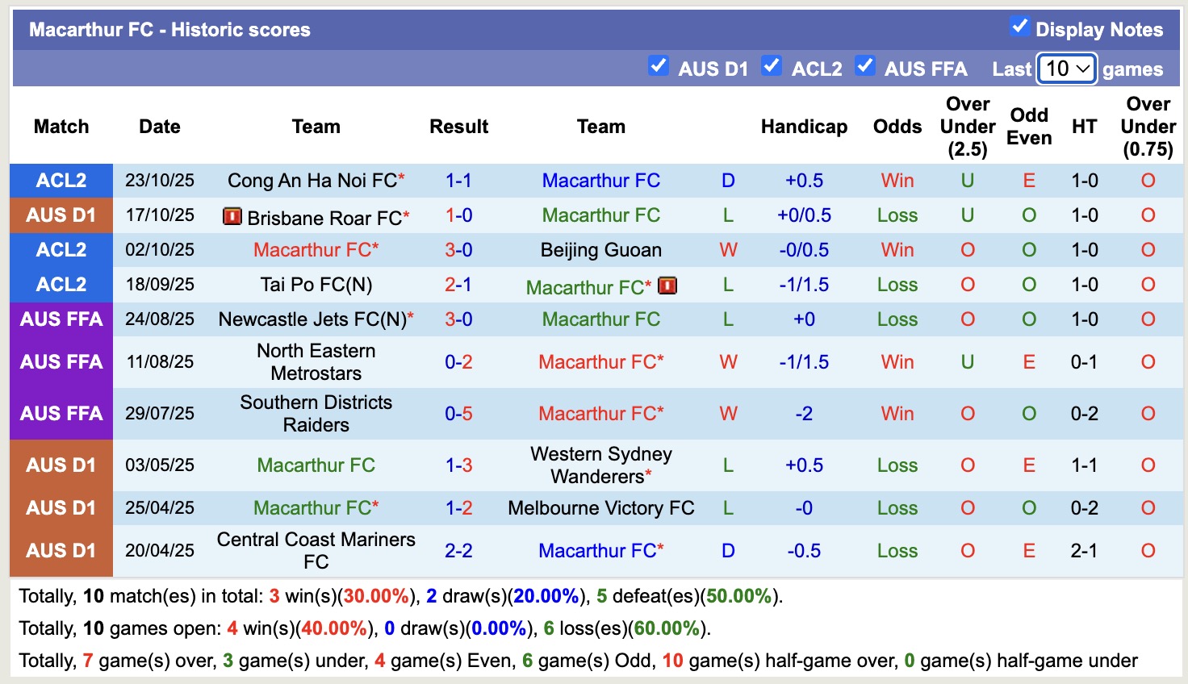Click the Melbourne Victory FC team name
The height and width of the screenshot is (684, 1188).
(x=600, y=507)
